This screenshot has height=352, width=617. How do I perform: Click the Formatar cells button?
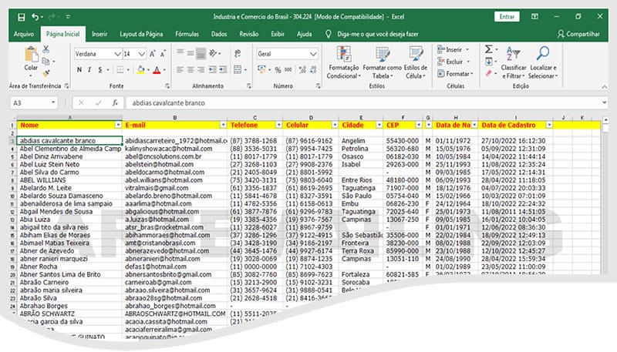click(455, 73)
